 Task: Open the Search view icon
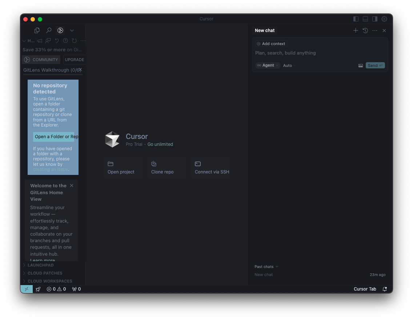click(x=49, y=30)
